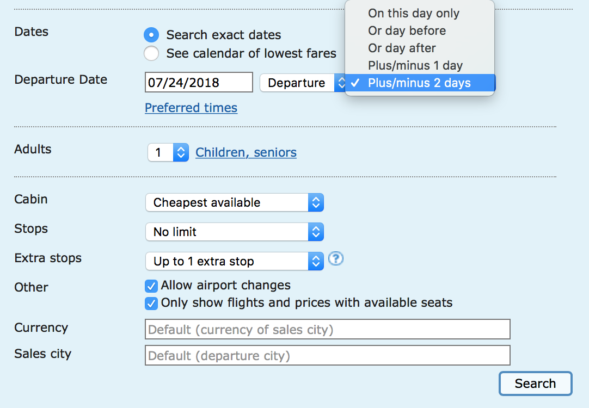
Task: Click the Departure Date input field
Action: coord(199,83)
